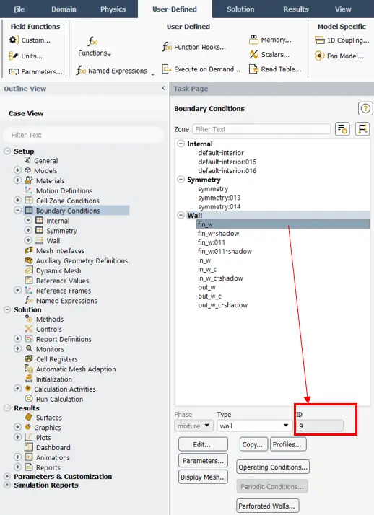
Task: Open Fan Model dialog
Action: [x=339, y=56]
